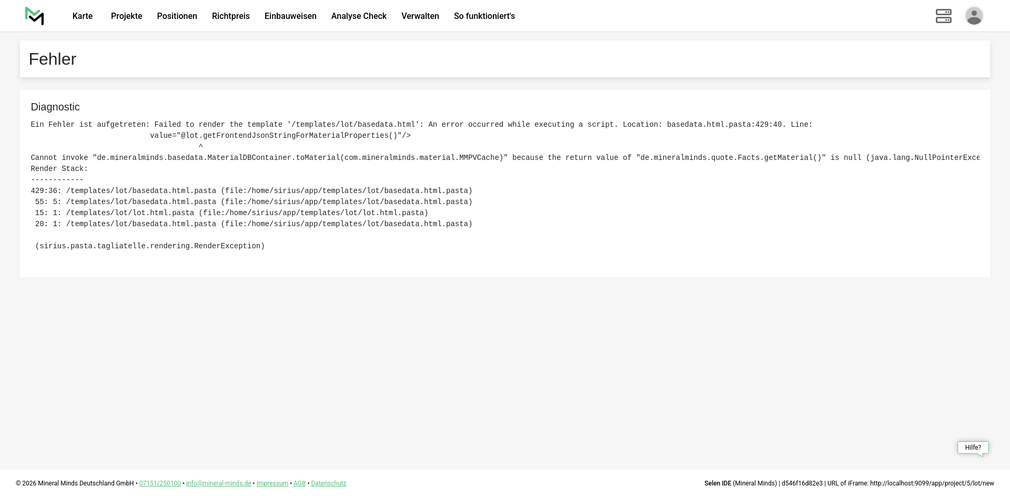Open Analyse Check in the navbar

click(x=359, y=16)
